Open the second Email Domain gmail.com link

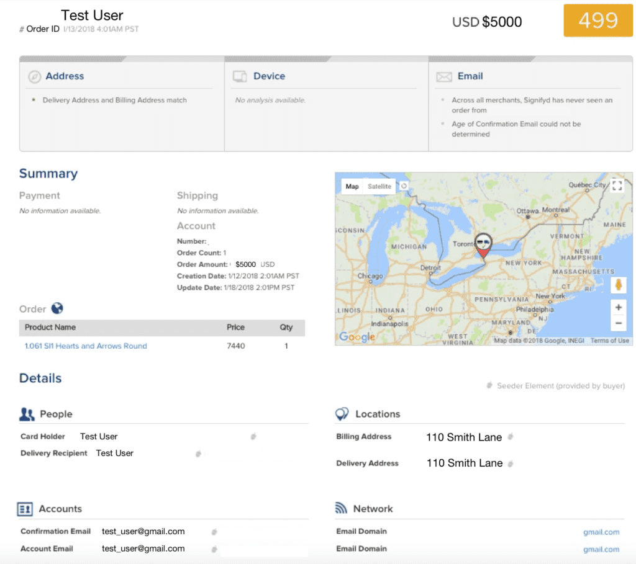click(x=601, y=549)
